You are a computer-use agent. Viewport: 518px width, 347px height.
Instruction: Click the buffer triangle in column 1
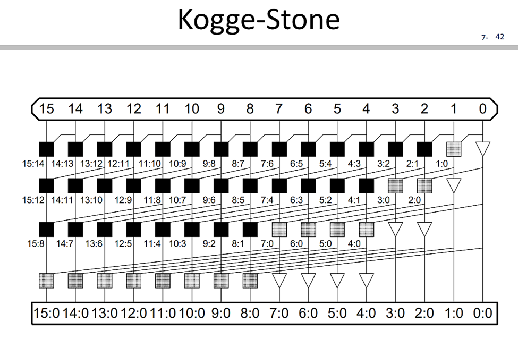(x=453, y=185)
